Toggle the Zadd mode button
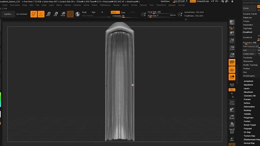This screenshot has height=146, width=260. tap(115, 12)
